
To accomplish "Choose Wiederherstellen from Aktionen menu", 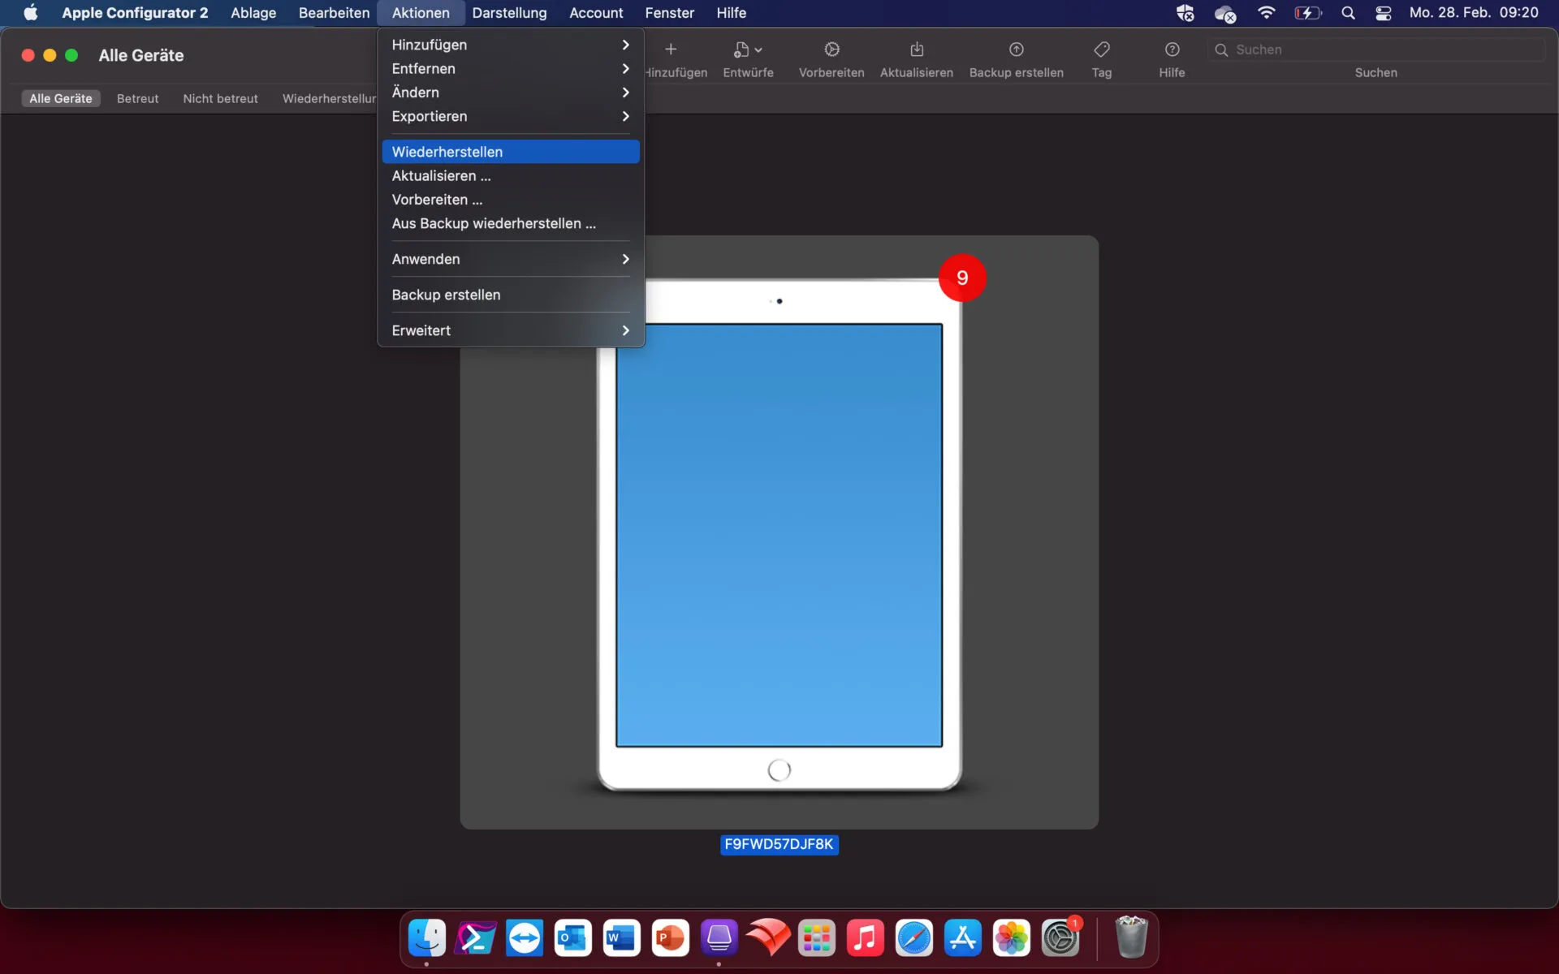I will tap(511, 152).
